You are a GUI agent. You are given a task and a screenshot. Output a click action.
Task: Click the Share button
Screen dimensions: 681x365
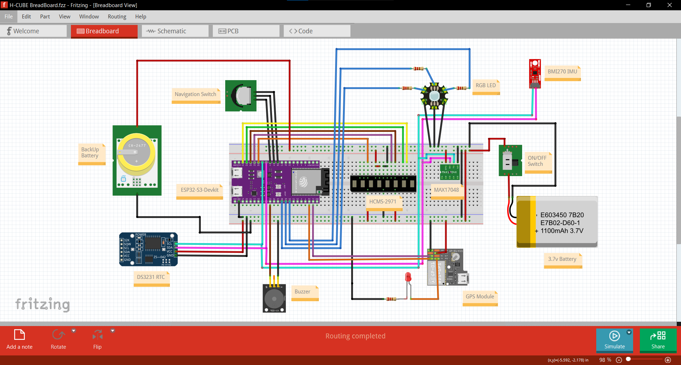658,340
